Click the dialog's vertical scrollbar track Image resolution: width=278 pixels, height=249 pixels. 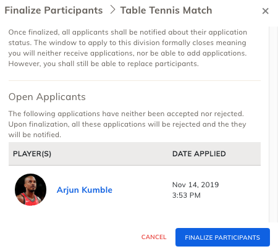(274, 124)
